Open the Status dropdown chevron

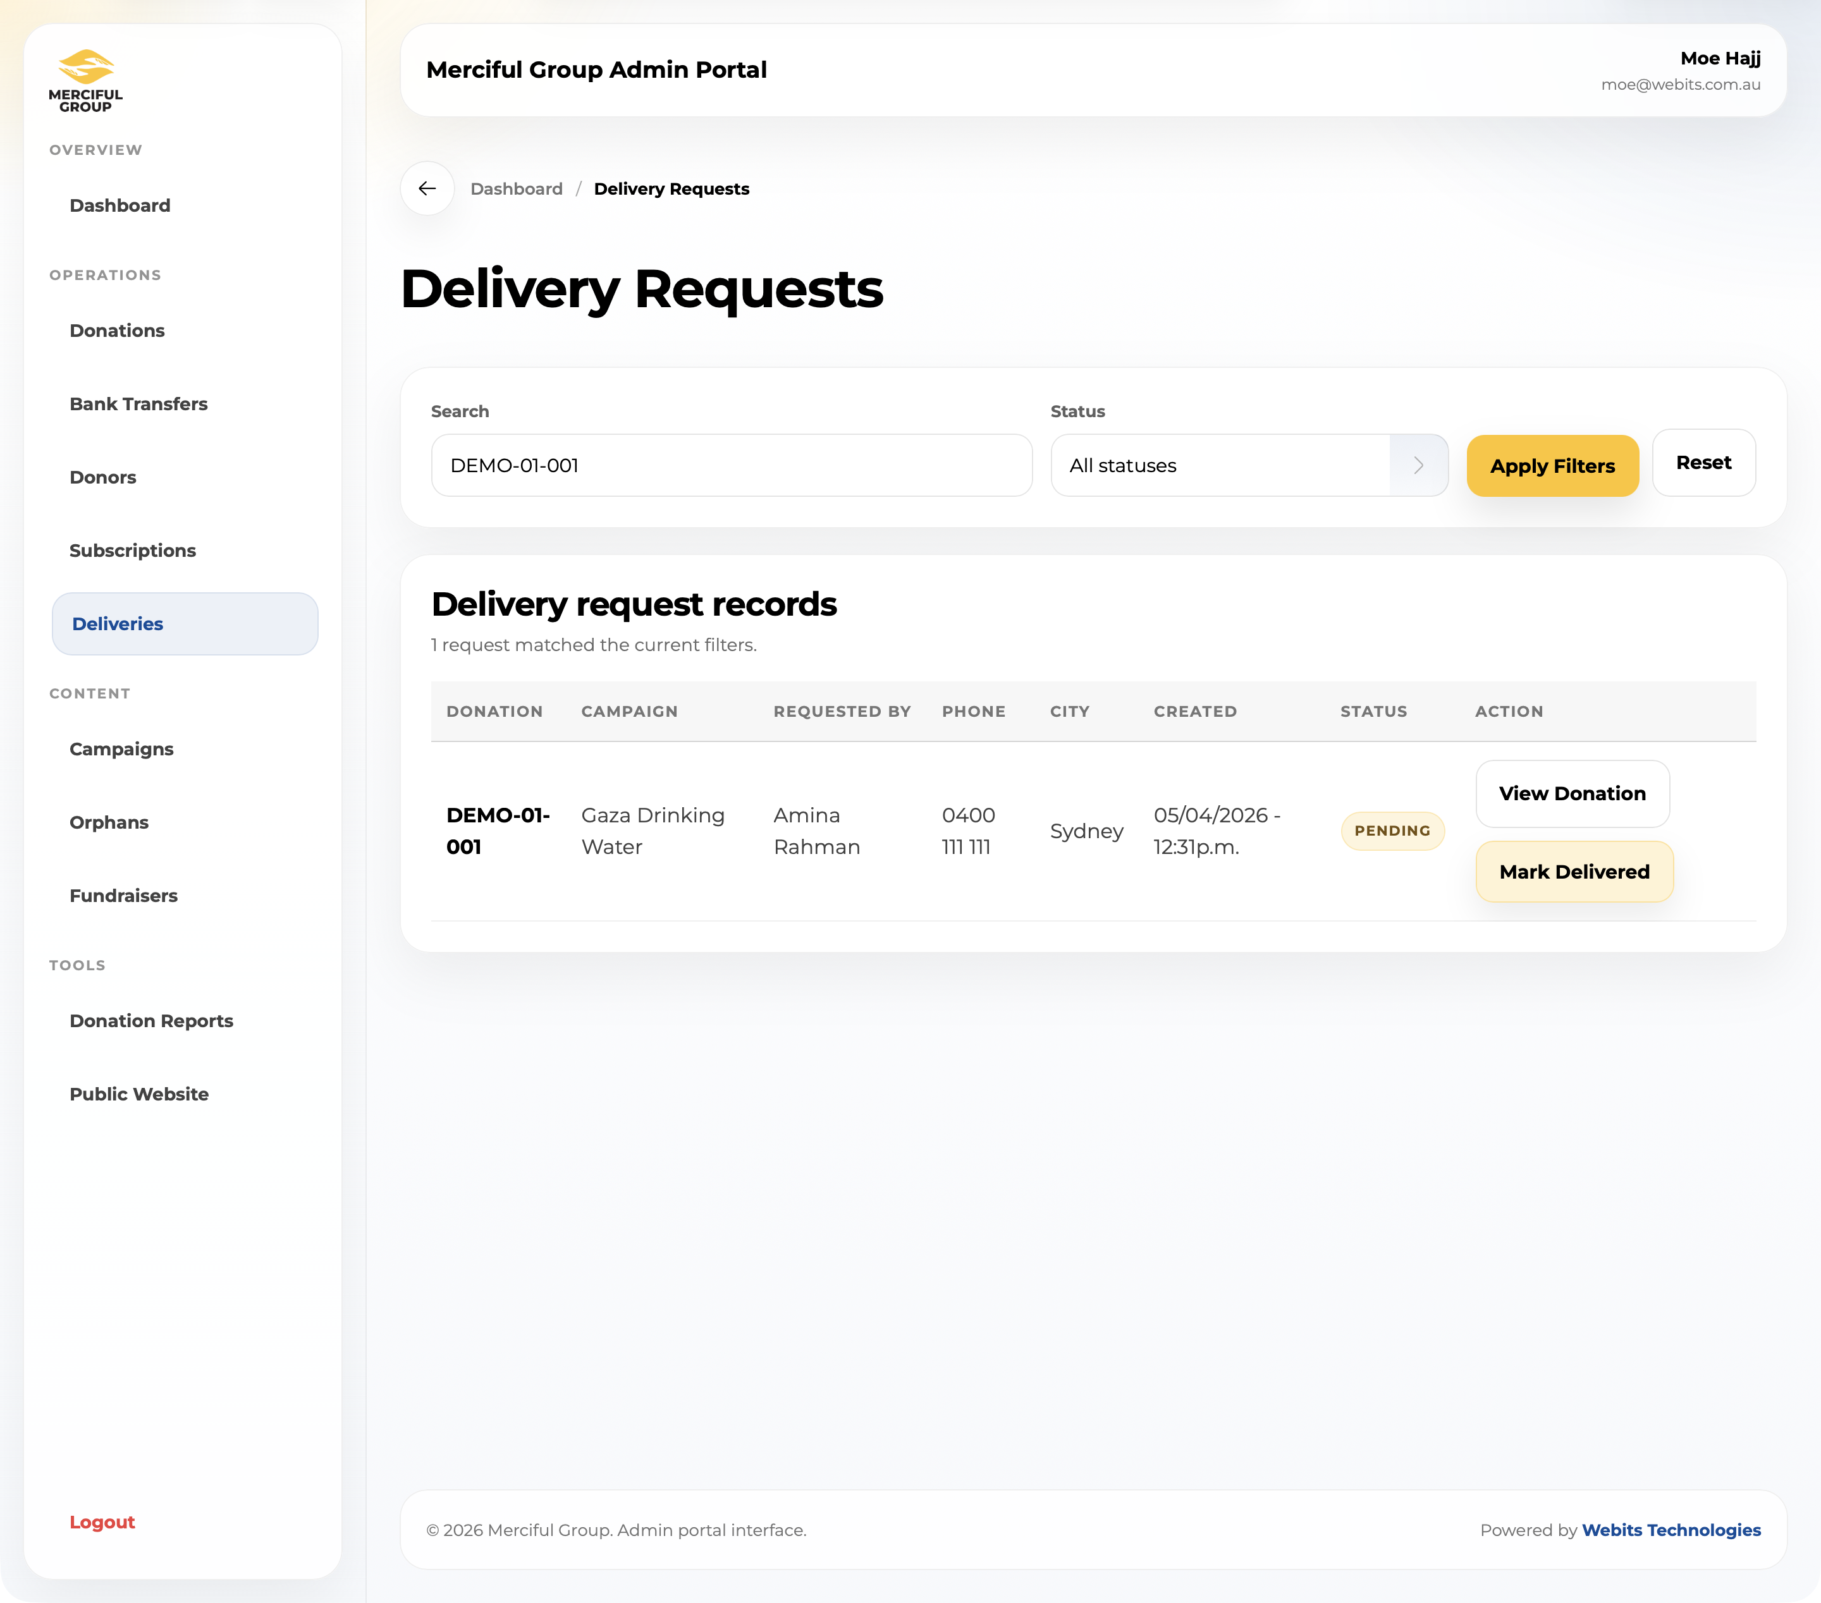click(x=1418, y=465)
